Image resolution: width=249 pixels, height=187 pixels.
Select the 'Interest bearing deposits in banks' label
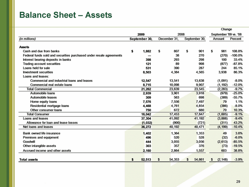pos(47,60)
